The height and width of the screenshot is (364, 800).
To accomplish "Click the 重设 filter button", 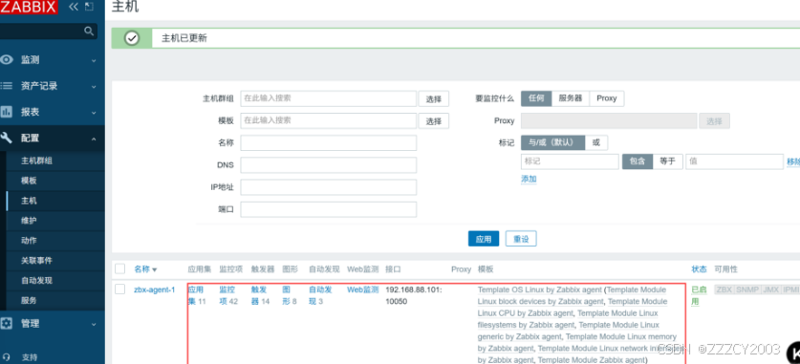I will tap(521, 239).
